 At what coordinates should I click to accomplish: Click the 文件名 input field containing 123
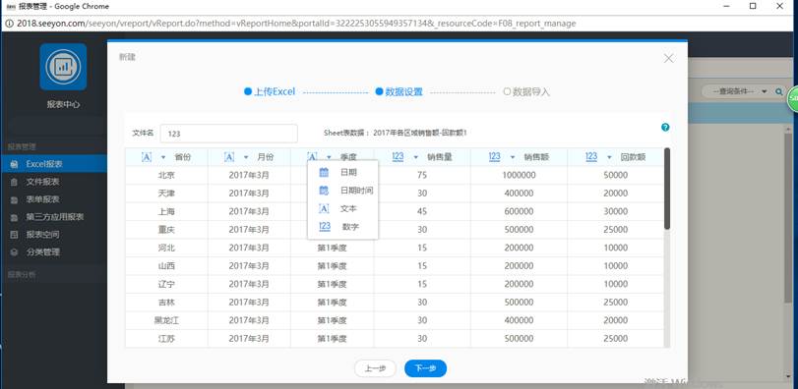click(229, 134)
